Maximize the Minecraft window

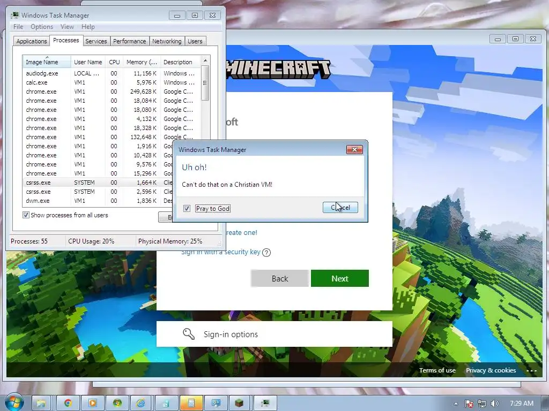tap(515, 39)
